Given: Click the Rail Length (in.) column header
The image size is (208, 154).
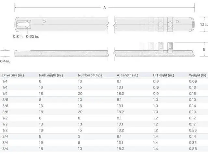Looking at the screenshot, I should coord(51,75).
